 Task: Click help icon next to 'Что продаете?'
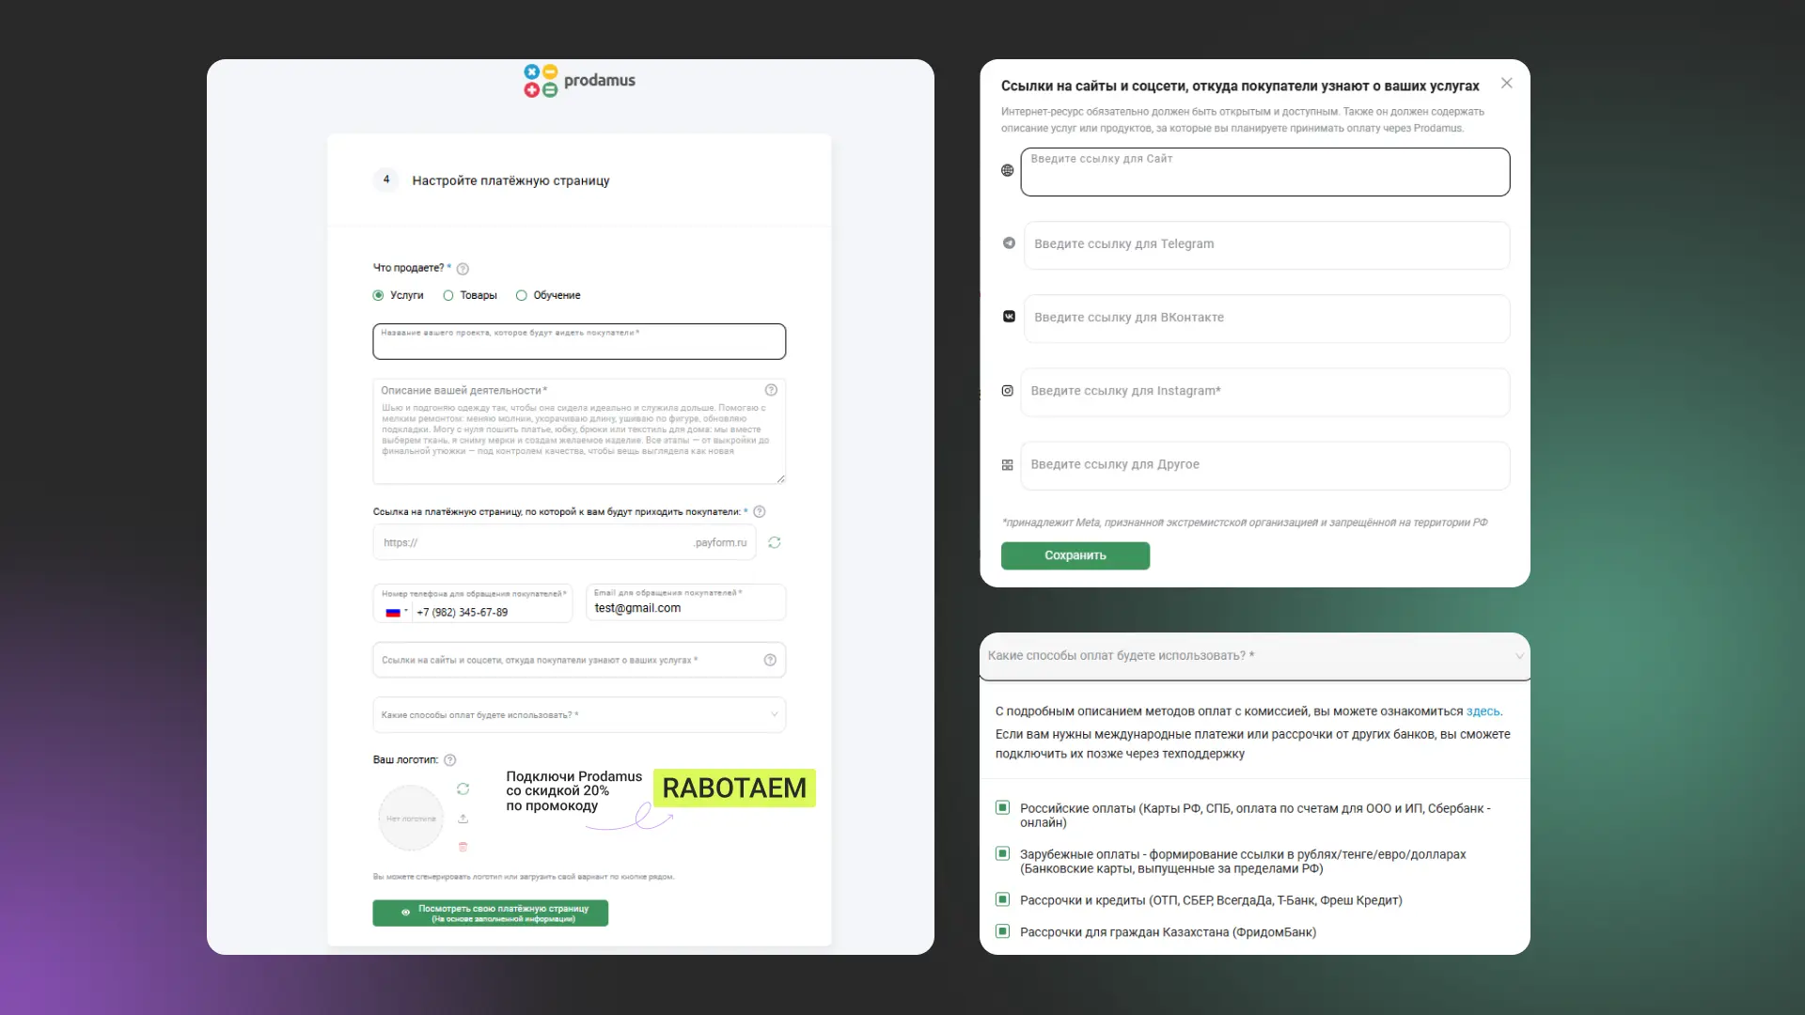point(463,269)
